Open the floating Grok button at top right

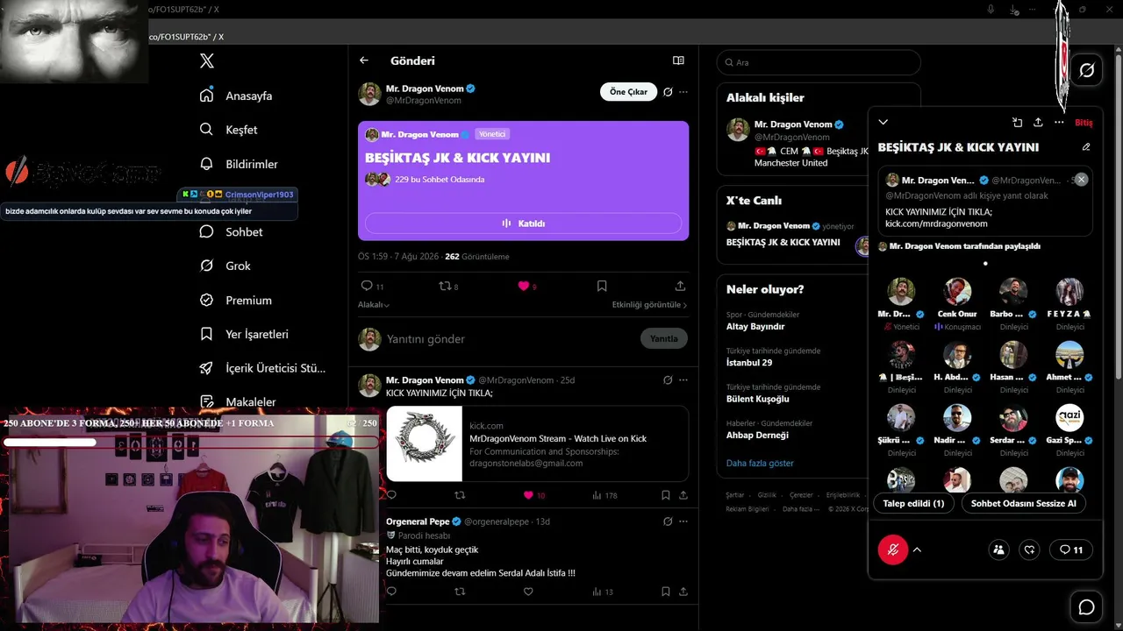click(1086, 70)
